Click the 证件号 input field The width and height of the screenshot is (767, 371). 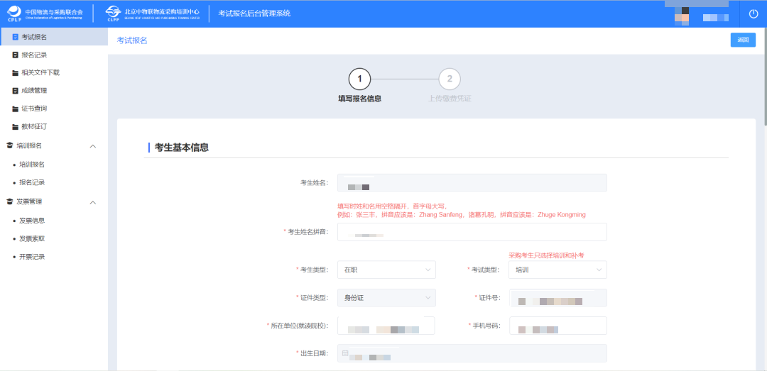coord(557,298)
